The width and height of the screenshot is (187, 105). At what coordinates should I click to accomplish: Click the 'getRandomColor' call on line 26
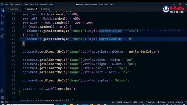click(142, 52)
